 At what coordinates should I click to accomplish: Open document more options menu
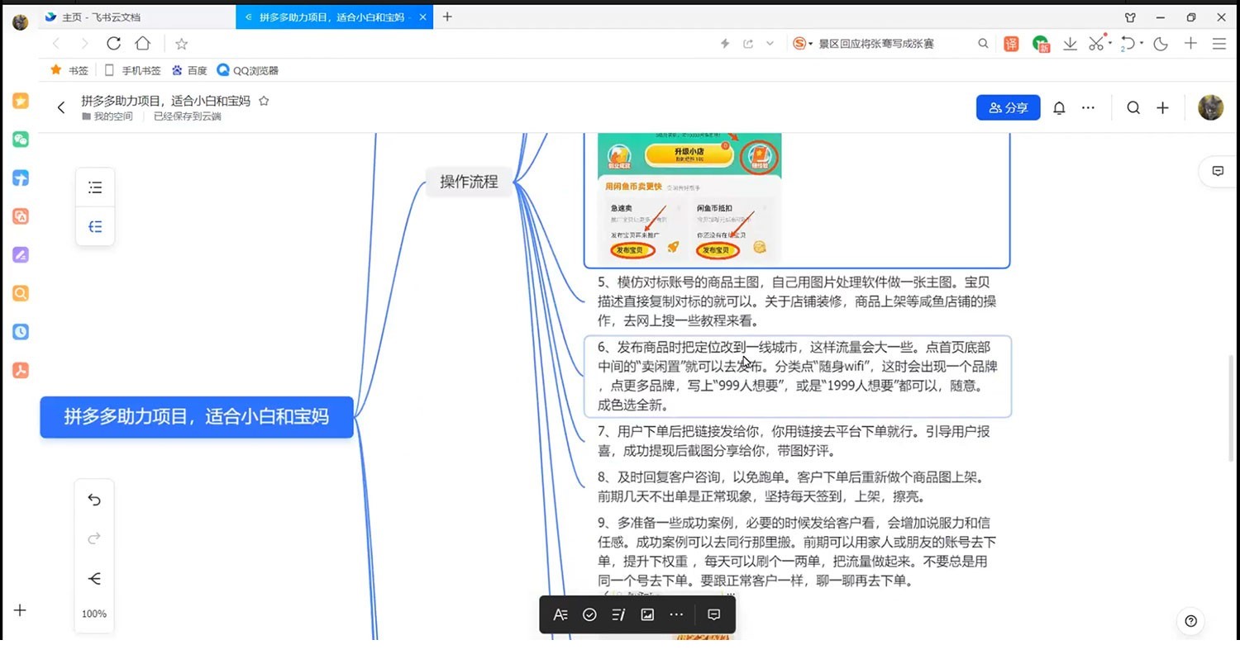1088,107
